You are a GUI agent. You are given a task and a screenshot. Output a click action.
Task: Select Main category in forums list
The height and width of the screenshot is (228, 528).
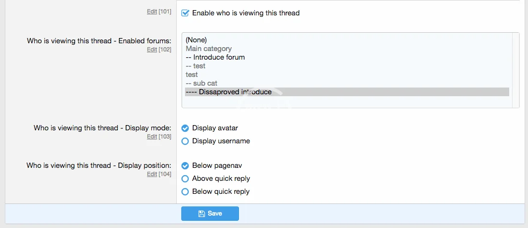pyautogui.click(x=209, y=49)
